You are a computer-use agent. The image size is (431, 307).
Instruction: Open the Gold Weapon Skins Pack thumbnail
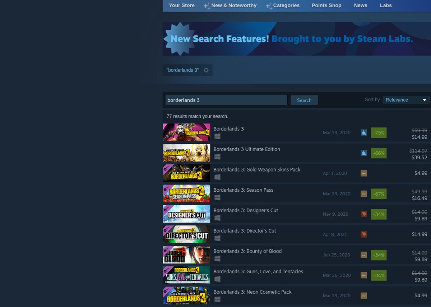pyautogui.click(x=186, y=173)
